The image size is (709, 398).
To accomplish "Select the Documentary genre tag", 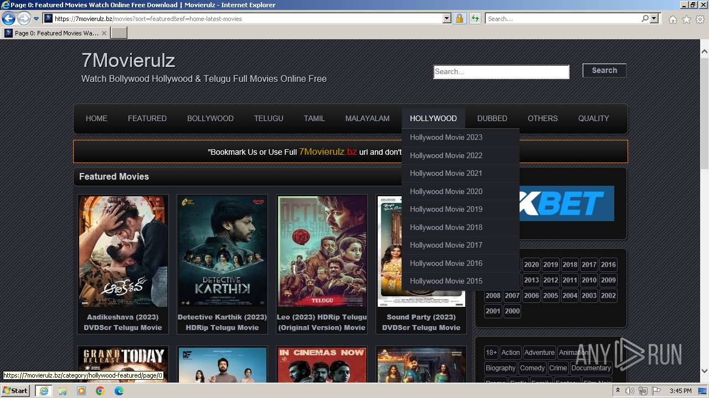I will click(x=591, y=368).
